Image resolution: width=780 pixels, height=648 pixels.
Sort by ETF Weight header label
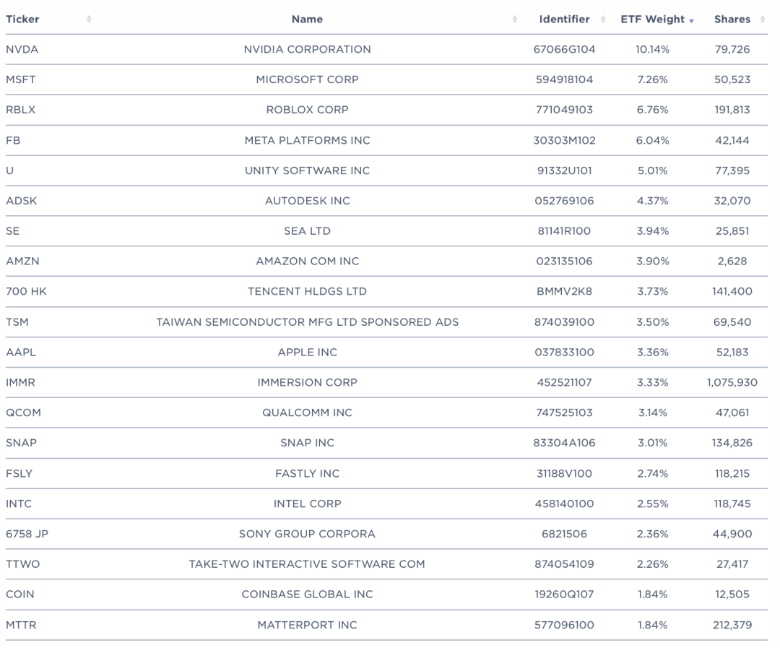(652, 20)
